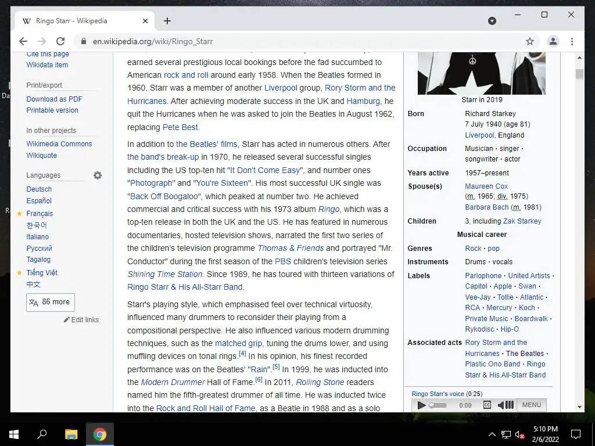The width and height of the screenshot is (595, 446).
Task: Open the Tagalog language version
Action: click(x=38, y=260)
